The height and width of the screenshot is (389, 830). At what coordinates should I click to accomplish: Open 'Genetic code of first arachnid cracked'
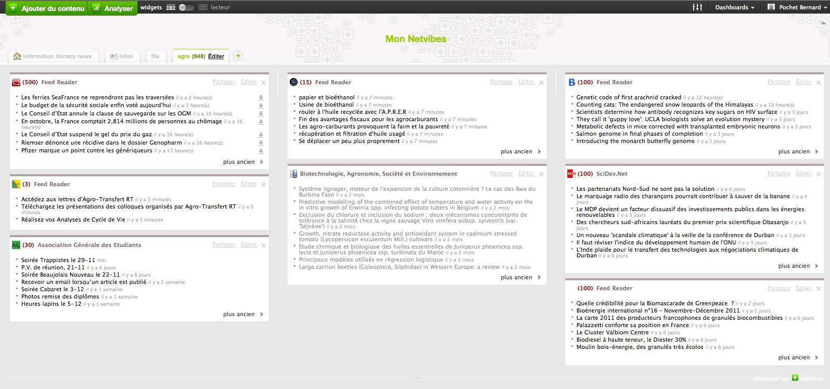pos(629,97)
